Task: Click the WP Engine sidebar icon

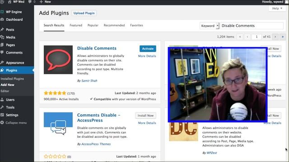Action: pos(2,12)
